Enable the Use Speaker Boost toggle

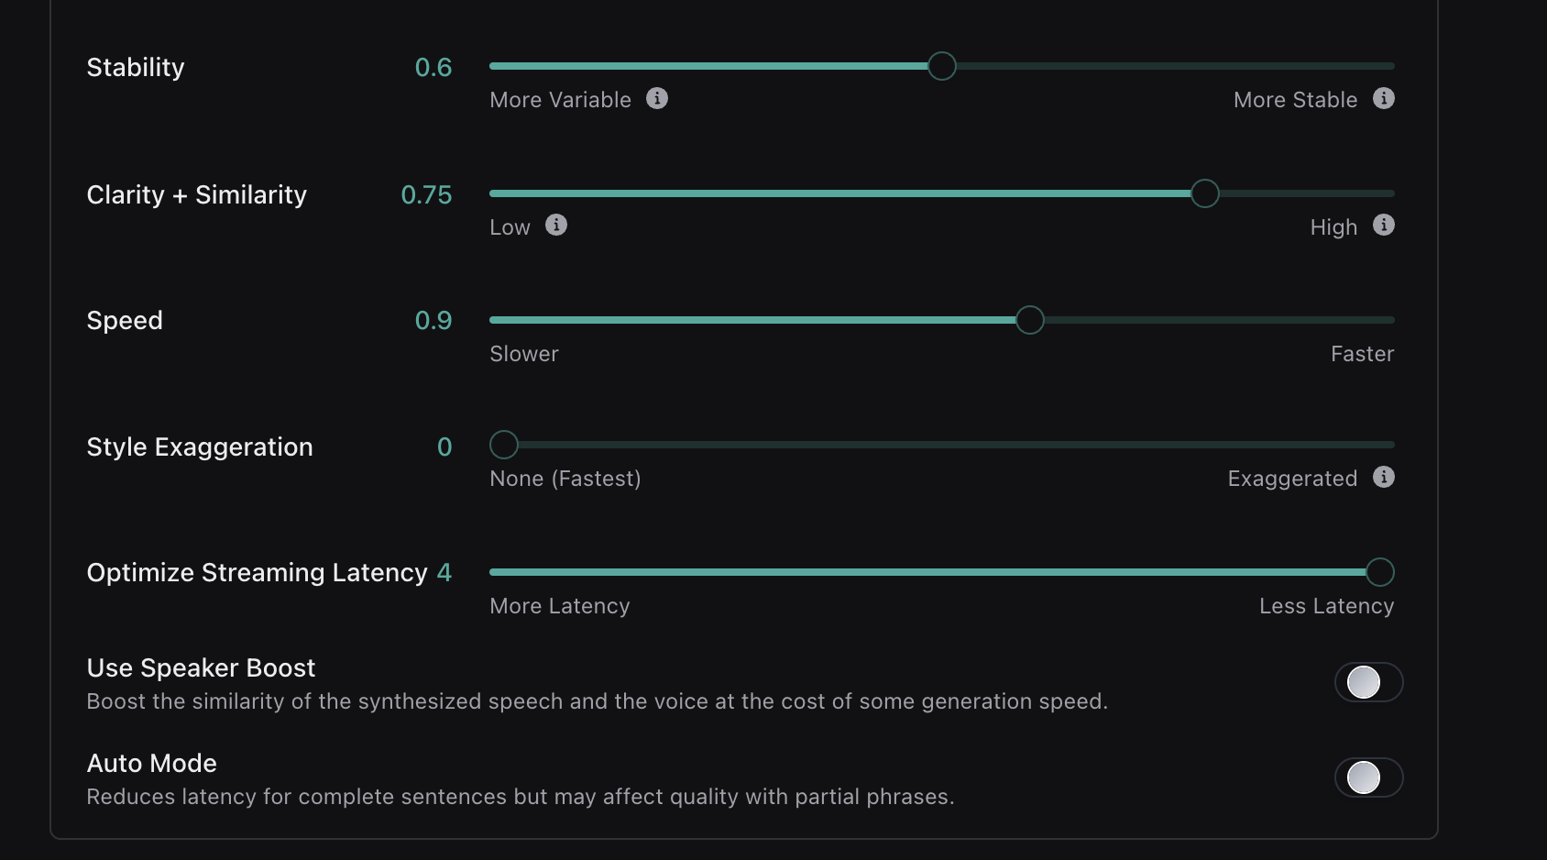tap(1368, 682)
